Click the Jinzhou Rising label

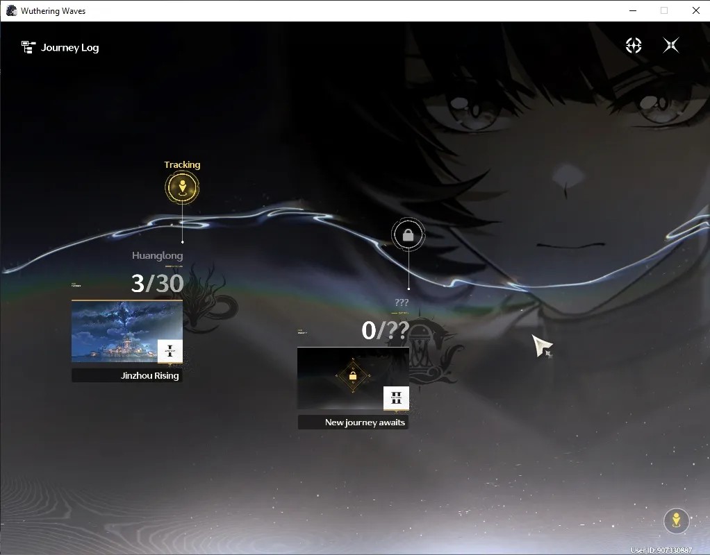[x=150, y=375]
